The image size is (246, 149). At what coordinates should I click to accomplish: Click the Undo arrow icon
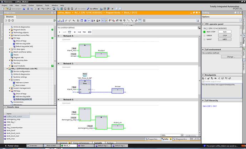coord(43,9)
